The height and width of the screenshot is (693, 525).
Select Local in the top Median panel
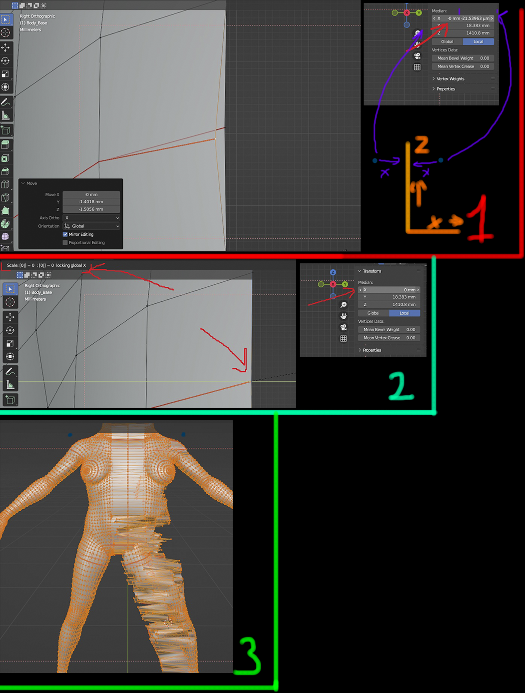pyautogui.click(x=479, y=42)
